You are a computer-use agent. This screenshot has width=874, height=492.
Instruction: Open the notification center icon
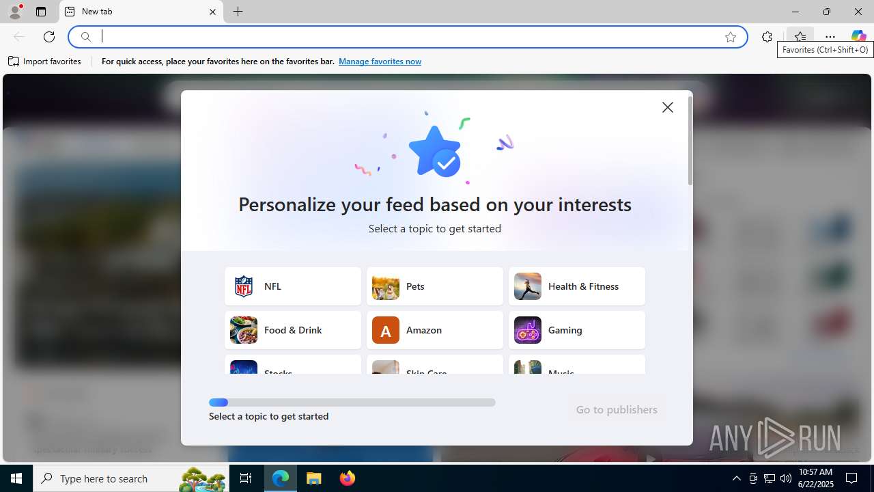coord(852,478)
